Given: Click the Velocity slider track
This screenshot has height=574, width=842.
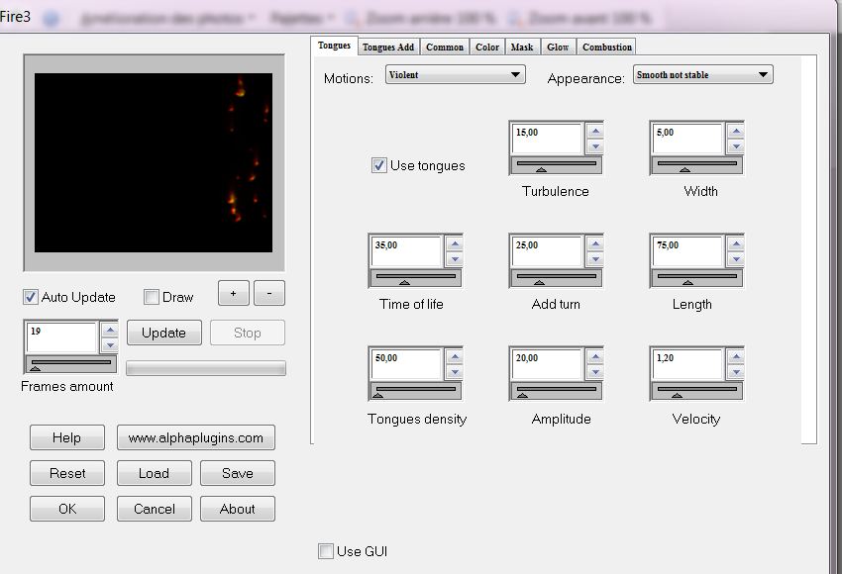Looking at the screenshot, I should click(x=696, y=391).
